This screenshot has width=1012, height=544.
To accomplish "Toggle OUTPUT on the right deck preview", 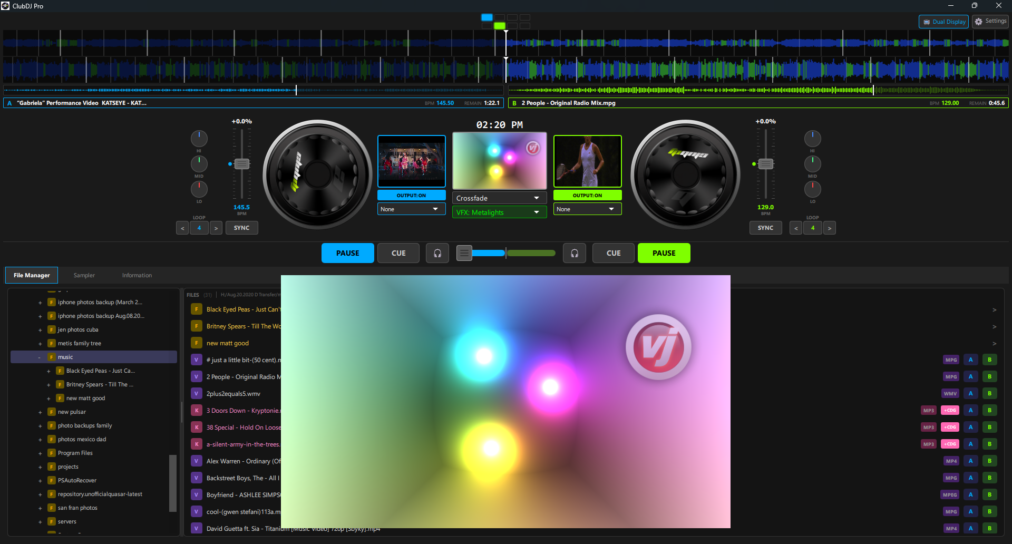I will point(587,195).
